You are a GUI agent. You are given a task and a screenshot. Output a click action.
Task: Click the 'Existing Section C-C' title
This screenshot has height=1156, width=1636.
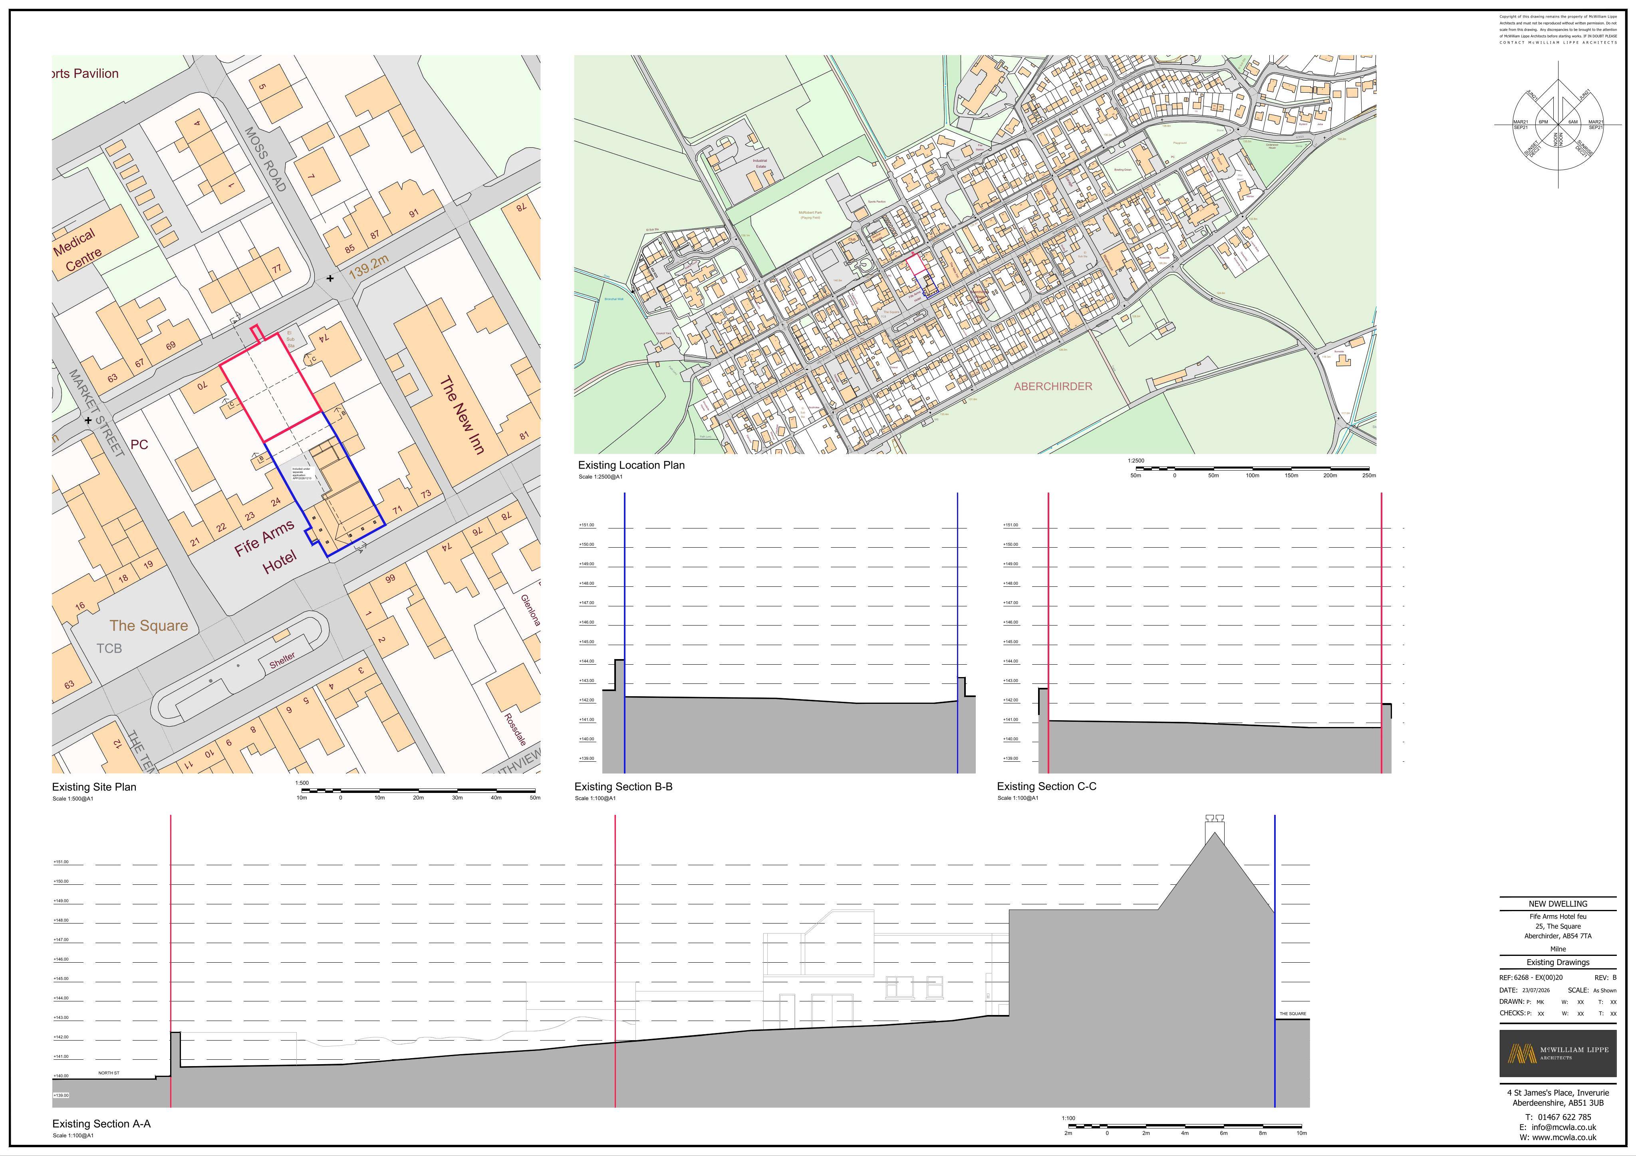click(x=1047, y=786)
